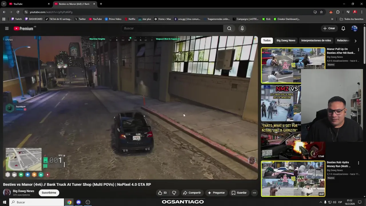
Task: Open the Windows notification center
Action: pos(360,202)
